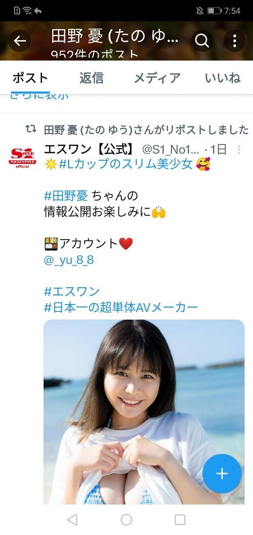The image size is (253, 535).
Task: Tap the エスワン【公式】 account name
Action: point(89,149)
